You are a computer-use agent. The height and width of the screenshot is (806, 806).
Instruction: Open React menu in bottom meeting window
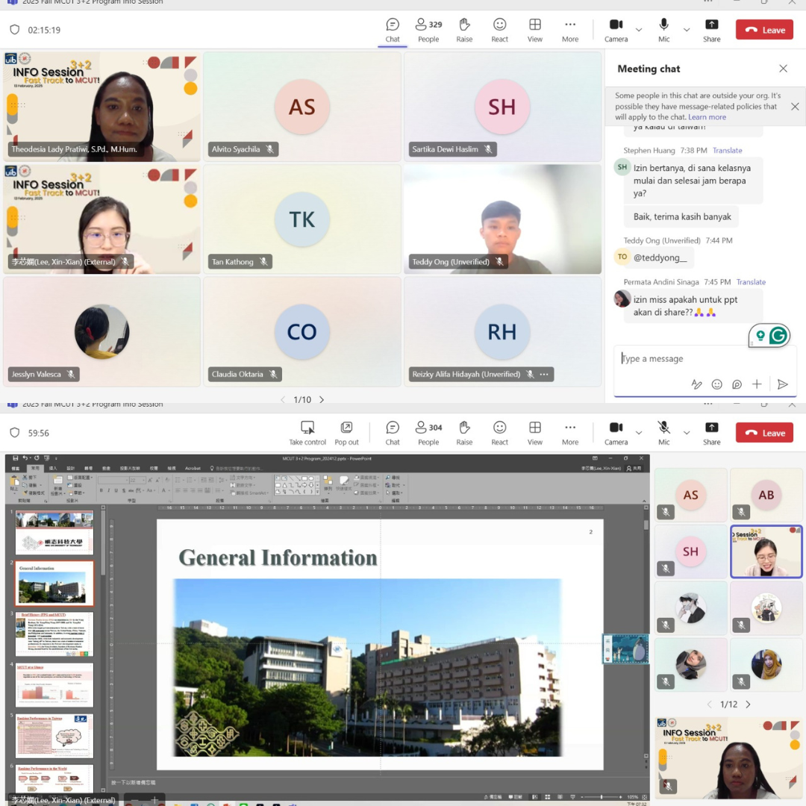point(499,433)
